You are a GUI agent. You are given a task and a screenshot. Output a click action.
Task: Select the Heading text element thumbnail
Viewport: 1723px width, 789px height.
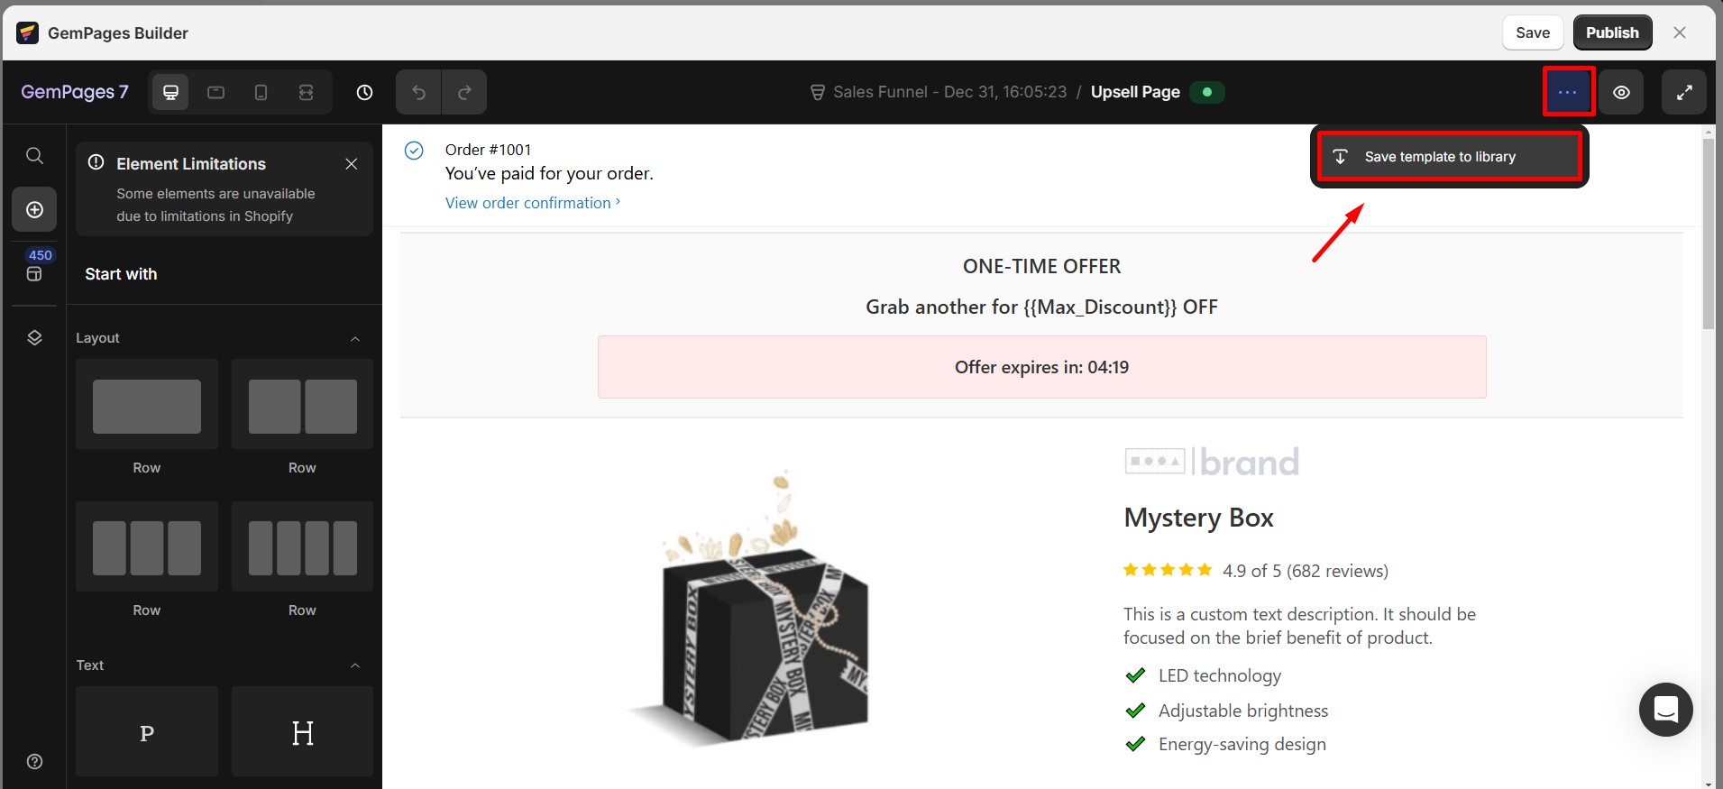pos(302,731)
